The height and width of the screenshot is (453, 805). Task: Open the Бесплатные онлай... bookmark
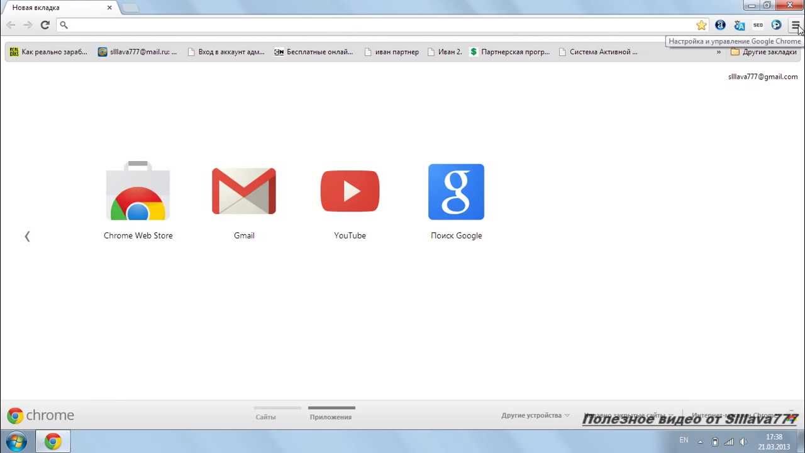click(314, 52)
